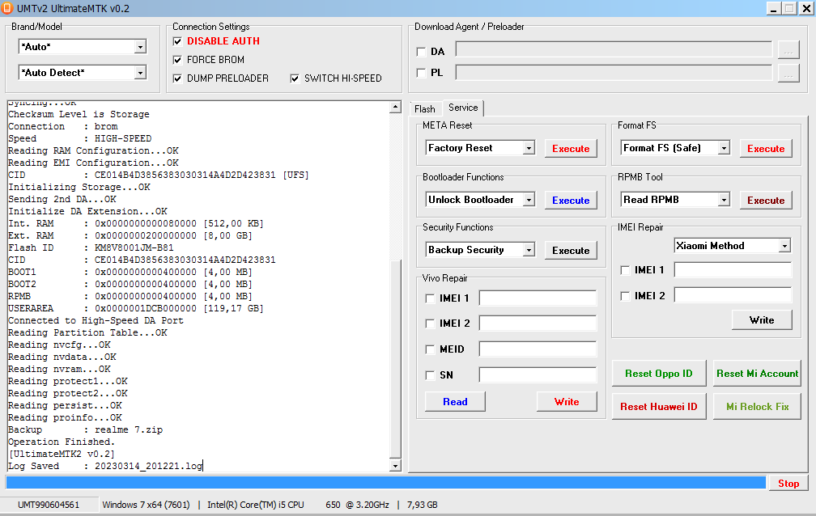Click log scrollbar up arrow
This screenshot has height=516, width=816.
coord(396,107)
